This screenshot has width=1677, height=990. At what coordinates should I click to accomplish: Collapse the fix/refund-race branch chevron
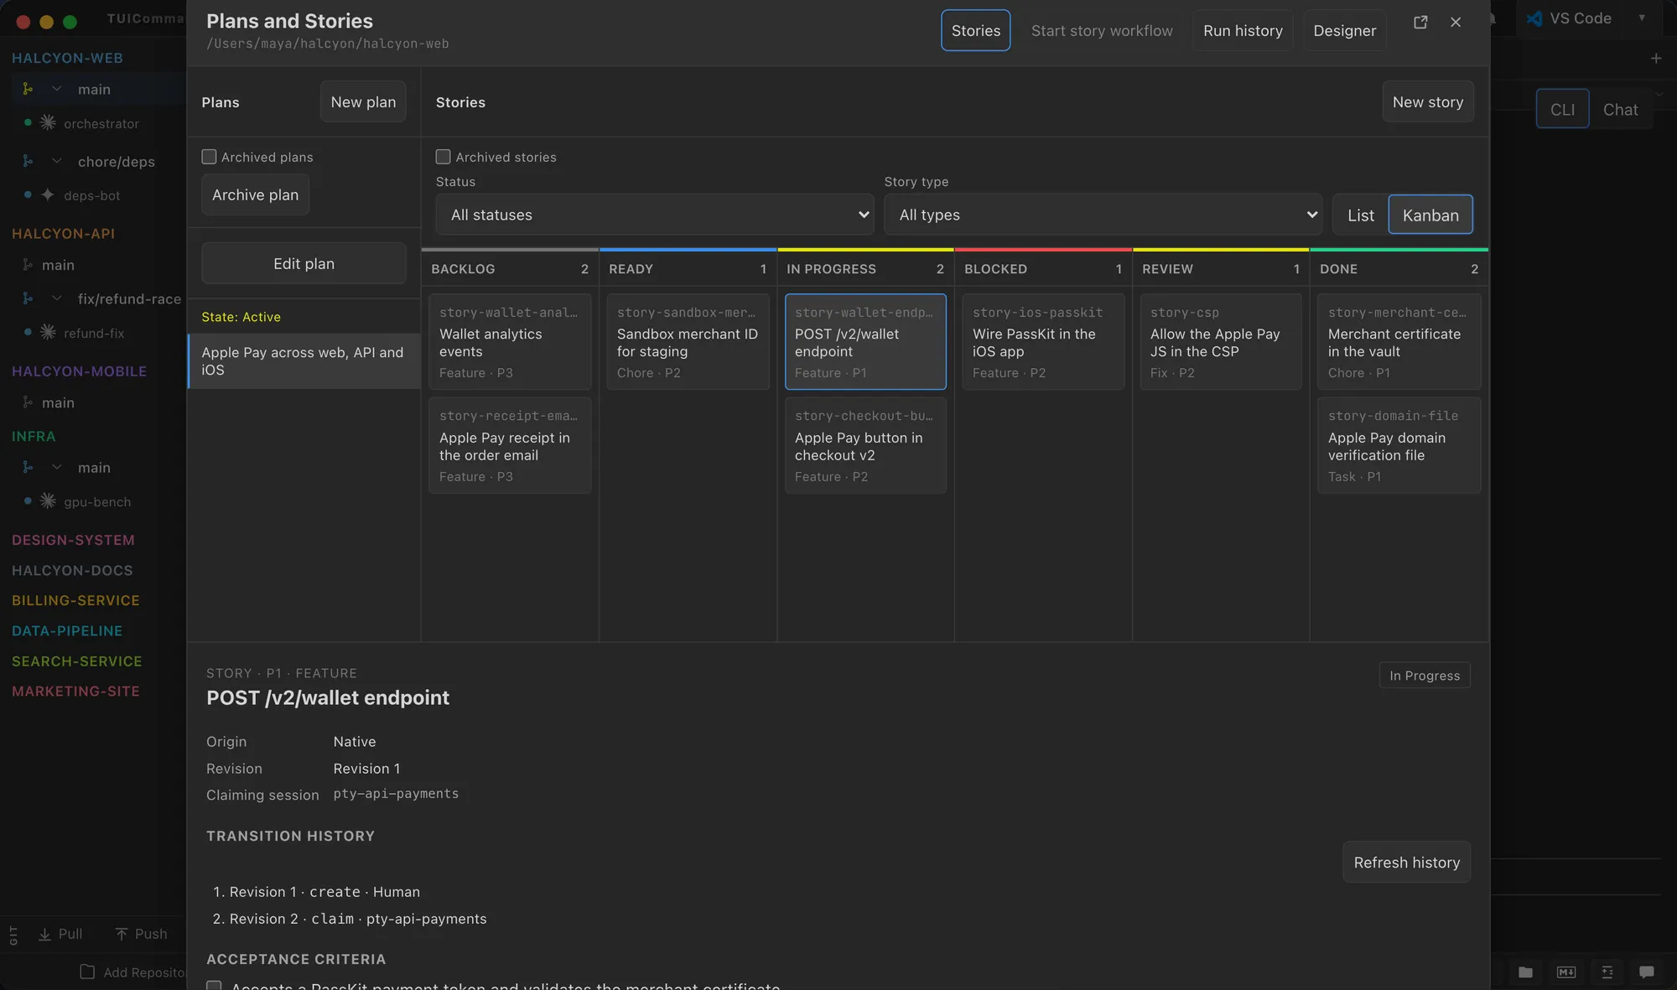pos(57,298)
